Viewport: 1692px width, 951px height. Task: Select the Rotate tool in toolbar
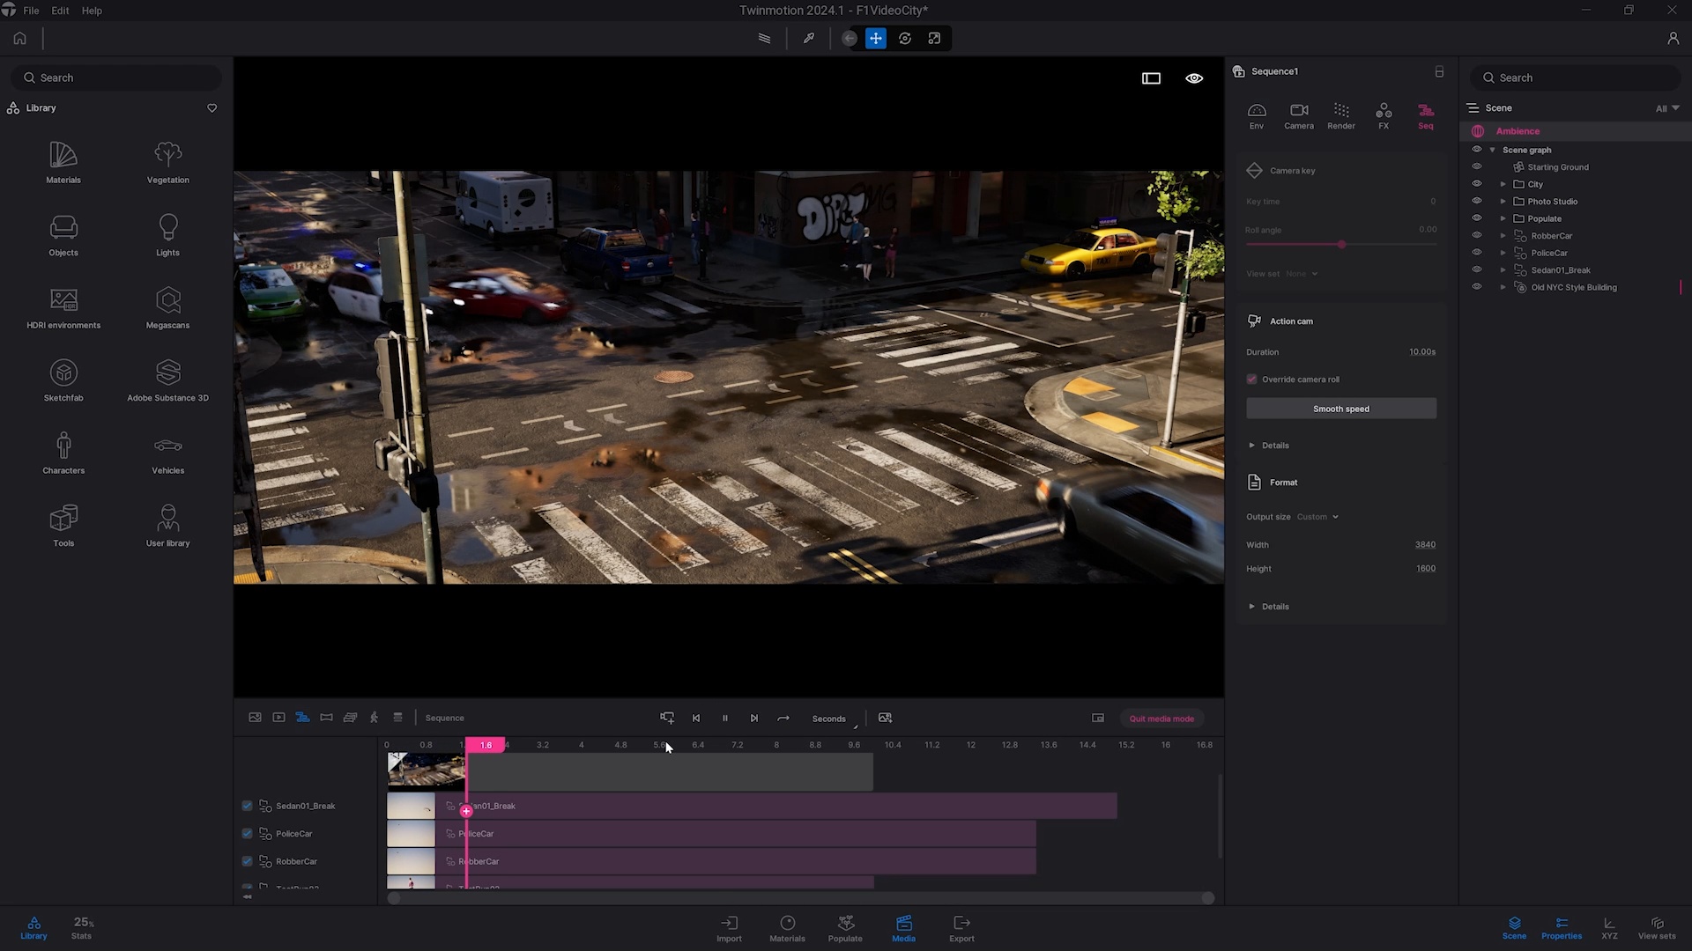point(905,39)
